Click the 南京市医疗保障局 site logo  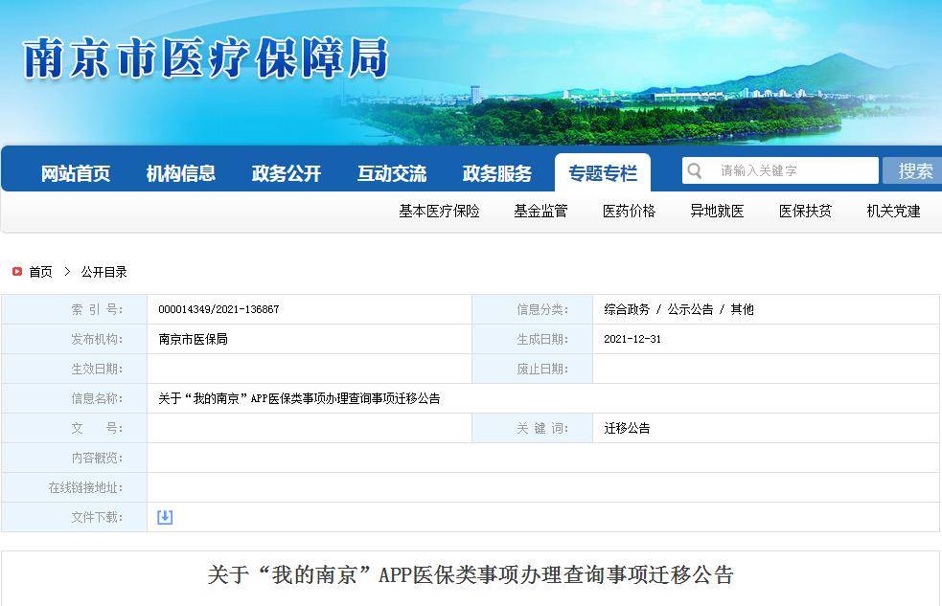pyautogui.click(x=206, y=59)
